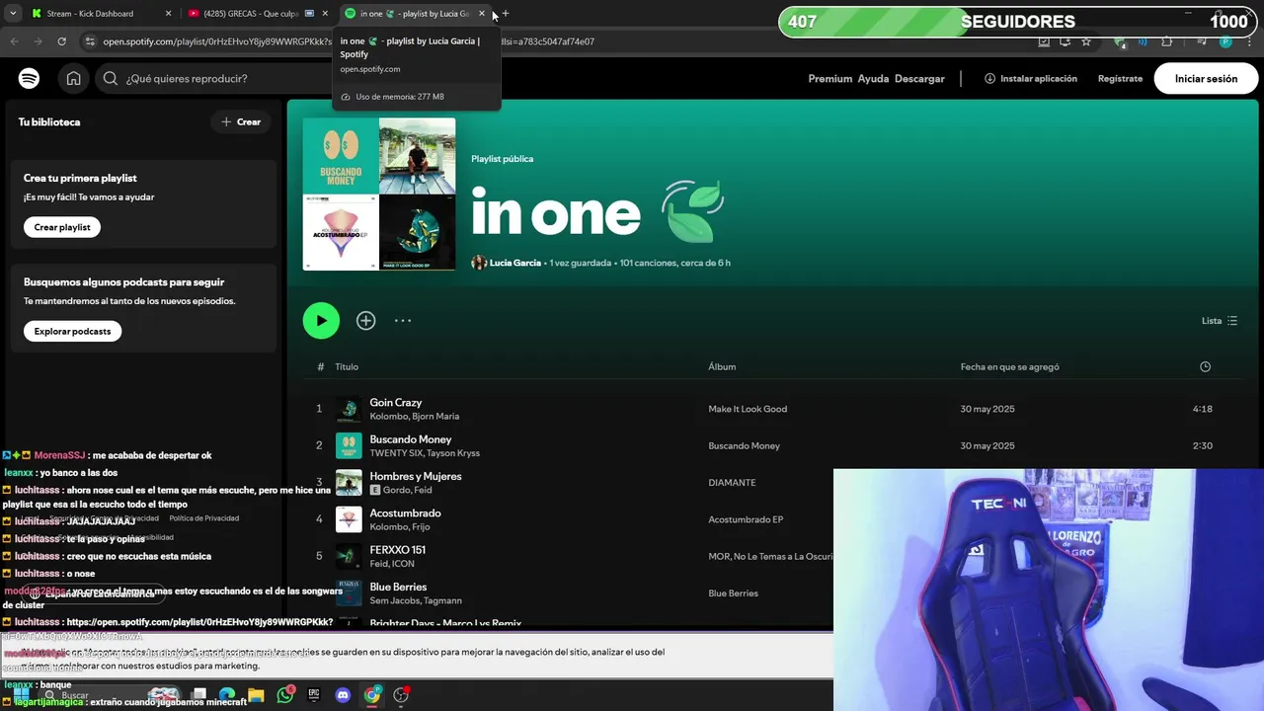Open the tab search dropdown arrow
The image size is (1264, 711).
[13, 14]
